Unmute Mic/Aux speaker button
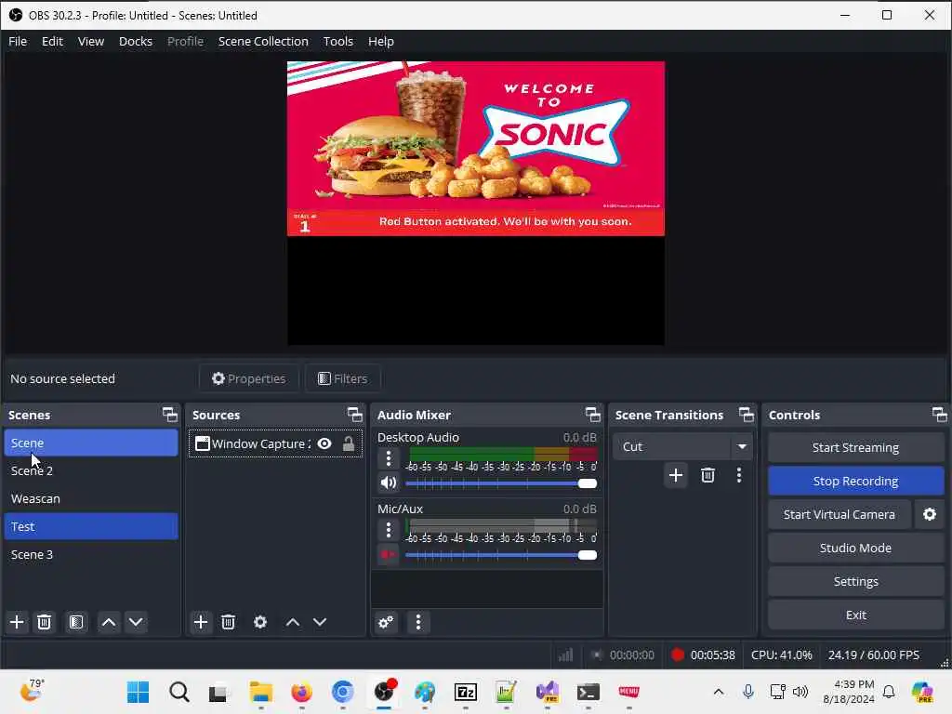 tap(389, 554)
